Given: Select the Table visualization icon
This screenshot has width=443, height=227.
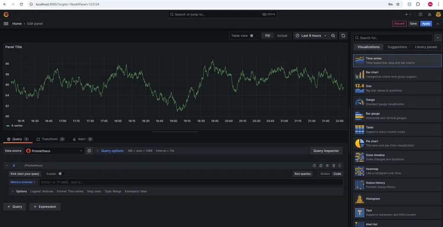Looking at the screenshot, I should 360,130.
